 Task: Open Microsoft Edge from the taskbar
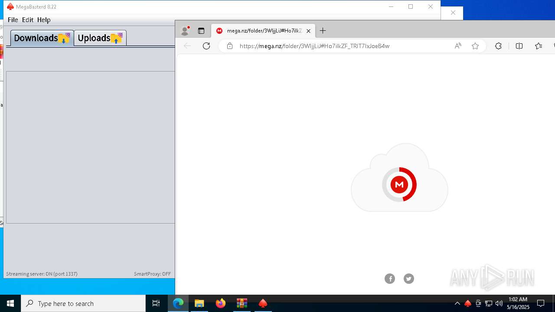coord(178,303)
